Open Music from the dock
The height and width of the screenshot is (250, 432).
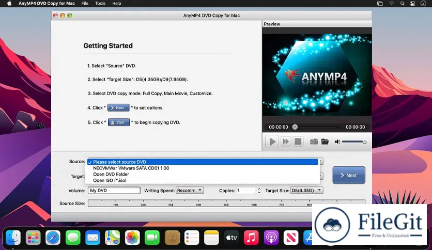point(251,238)
